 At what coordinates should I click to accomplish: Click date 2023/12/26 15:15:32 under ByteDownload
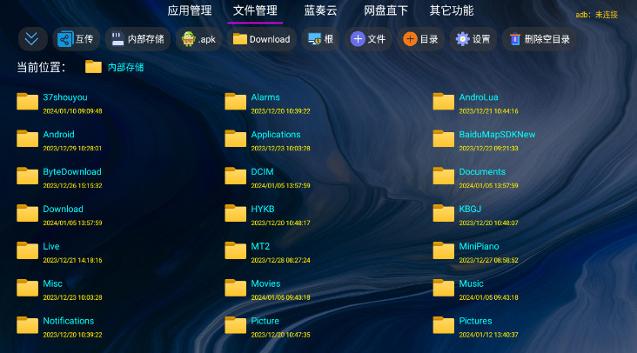73,186
